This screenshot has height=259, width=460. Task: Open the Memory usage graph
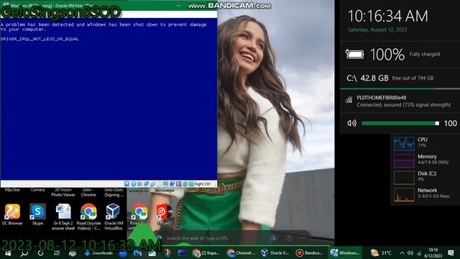(x=404, y=160)
